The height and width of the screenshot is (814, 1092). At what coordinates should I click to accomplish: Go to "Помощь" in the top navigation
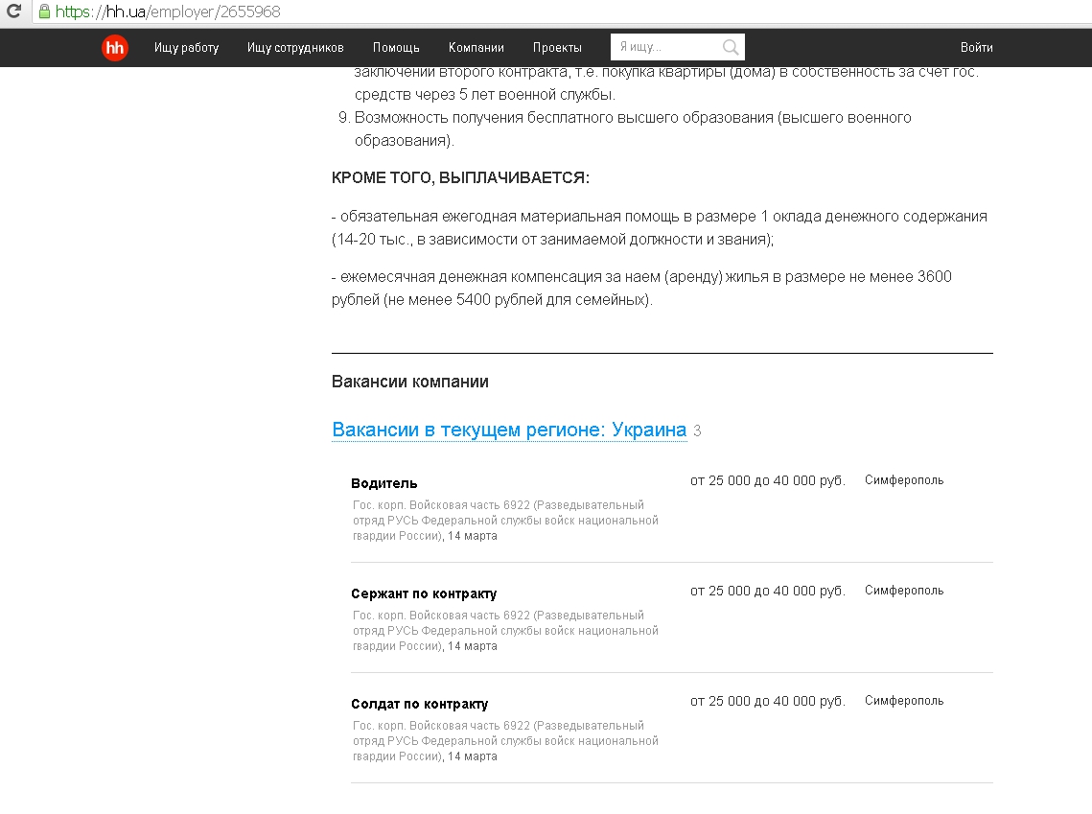pyautogui.click(x=396, y=47)
